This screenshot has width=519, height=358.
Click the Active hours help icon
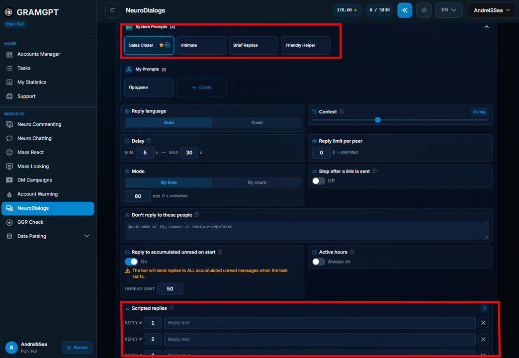(352, 253)
